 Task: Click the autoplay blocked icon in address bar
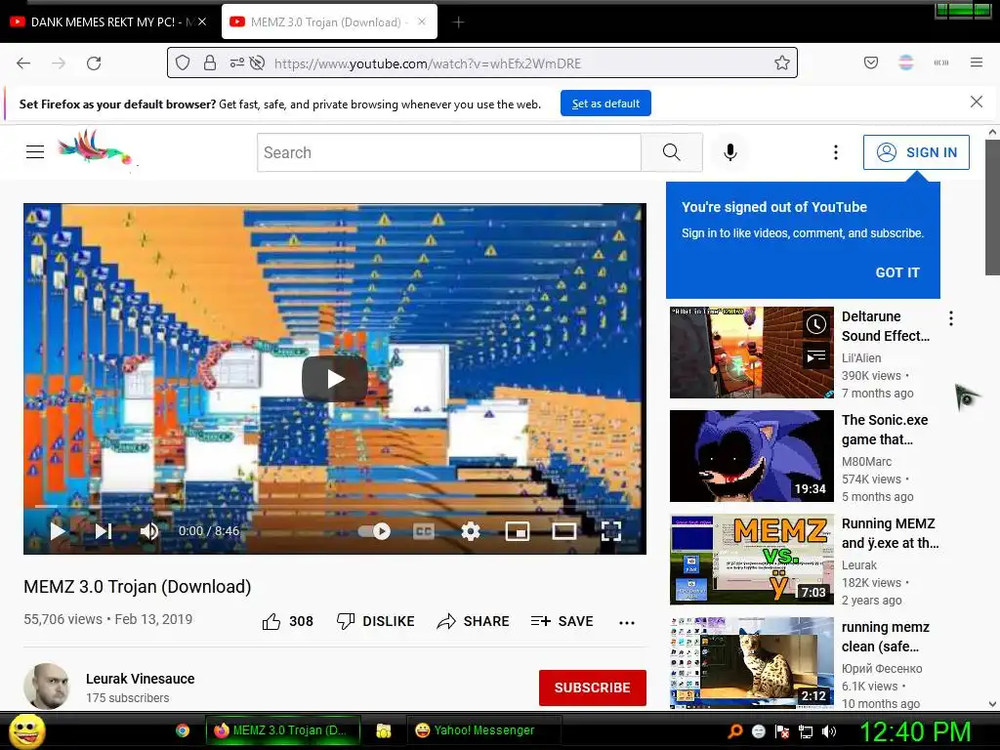click(x=257, y=62)
